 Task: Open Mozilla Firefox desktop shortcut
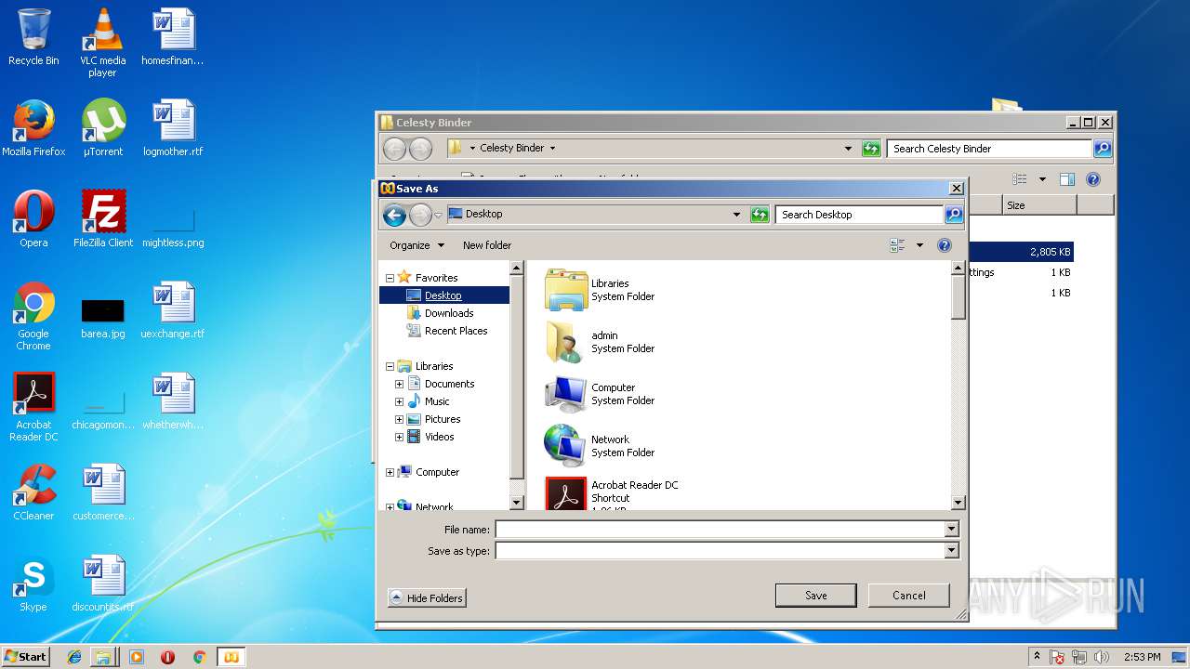(33, 128)
